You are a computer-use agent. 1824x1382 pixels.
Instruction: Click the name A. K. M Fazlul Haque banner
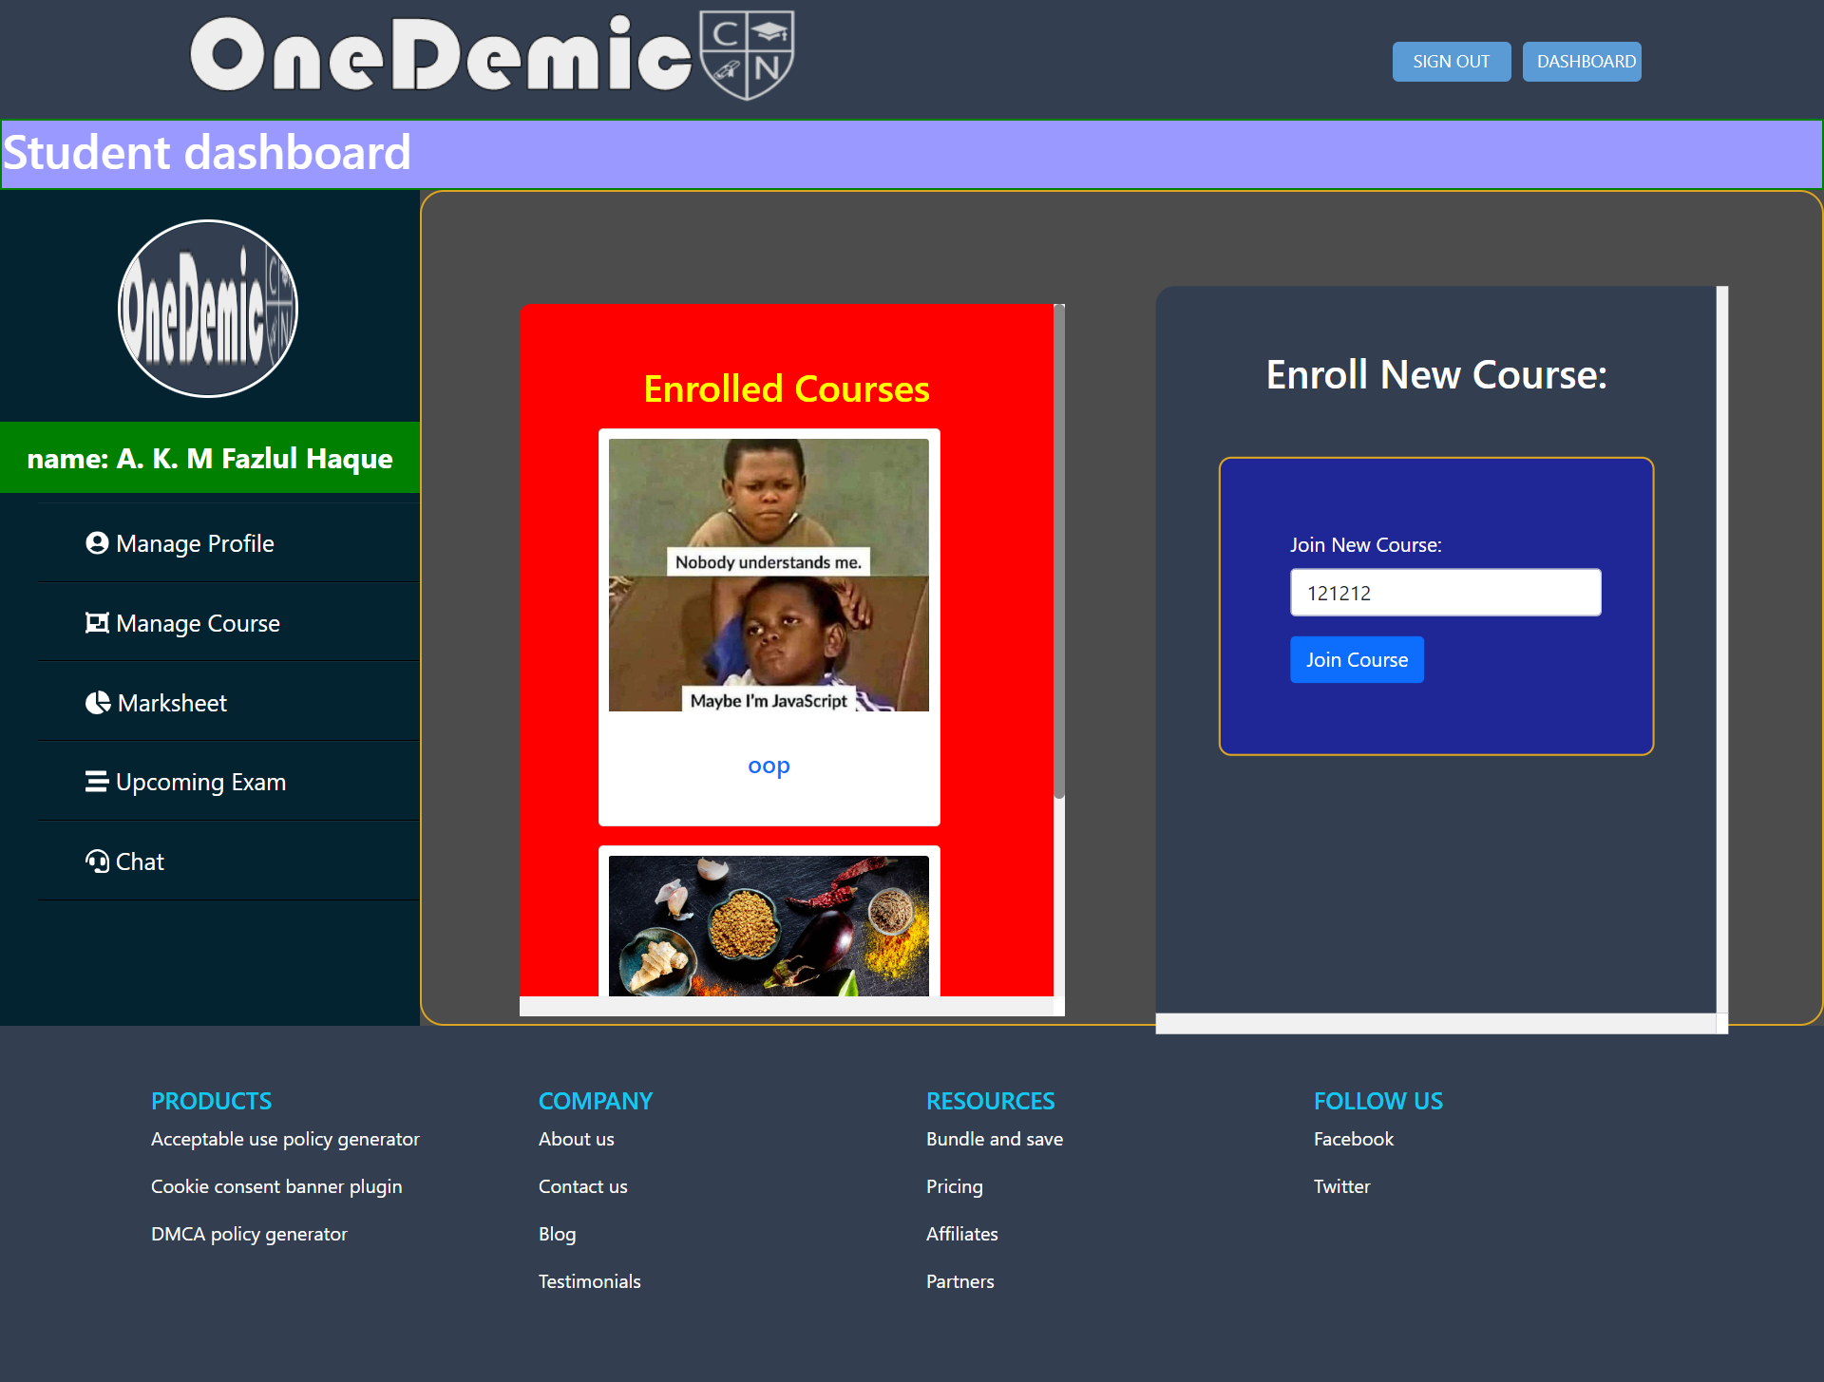210,458
